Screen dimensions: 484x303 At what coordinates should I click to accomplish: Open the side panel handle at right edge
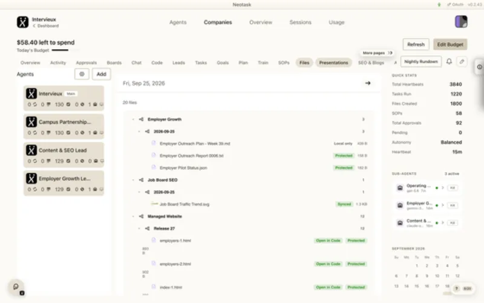479,67
